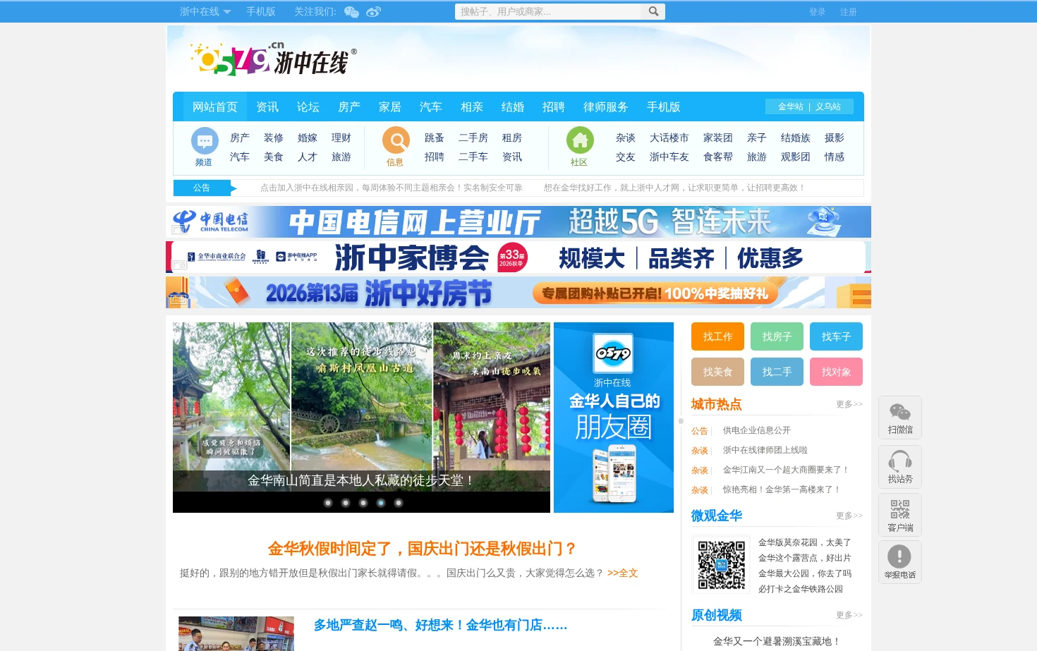Open the 浙中人才网 announcement text

pos(674,188)
